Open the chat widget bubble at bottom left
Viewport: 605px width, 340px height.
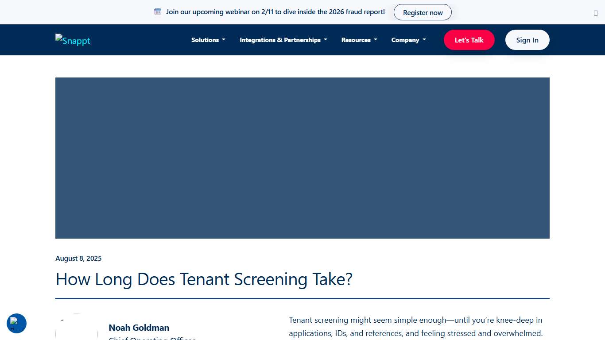(x=16, y=323)
